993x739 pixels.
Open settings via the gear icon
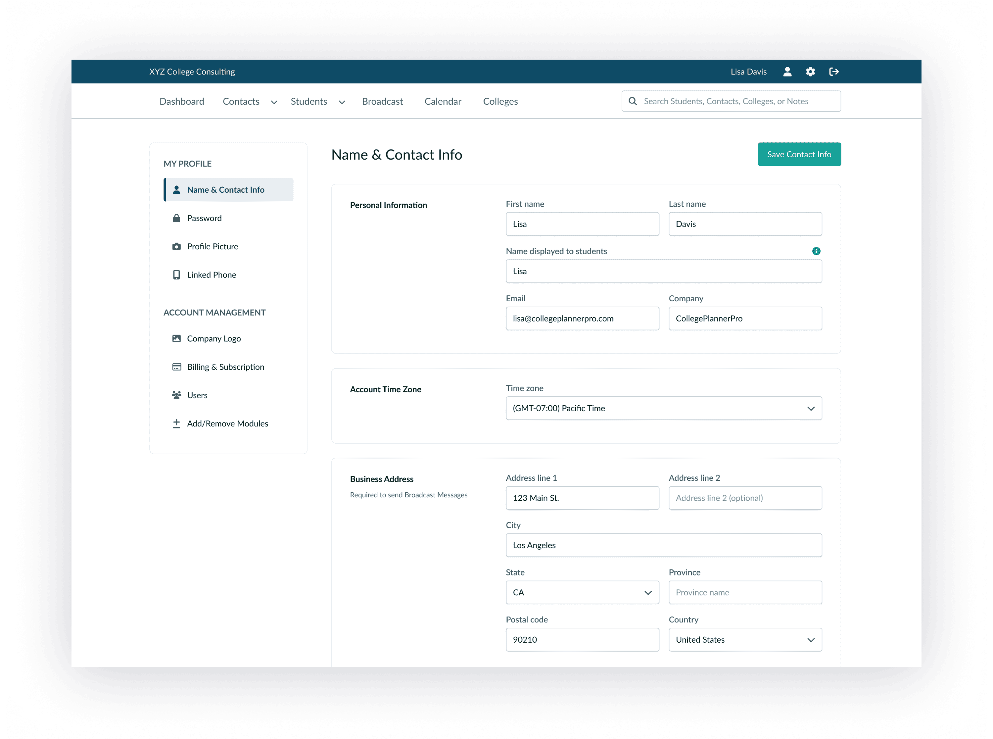tap(810, 72)
